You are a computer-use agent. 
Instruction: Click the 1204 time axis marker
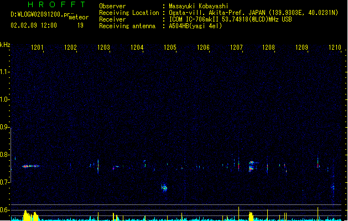137,47
